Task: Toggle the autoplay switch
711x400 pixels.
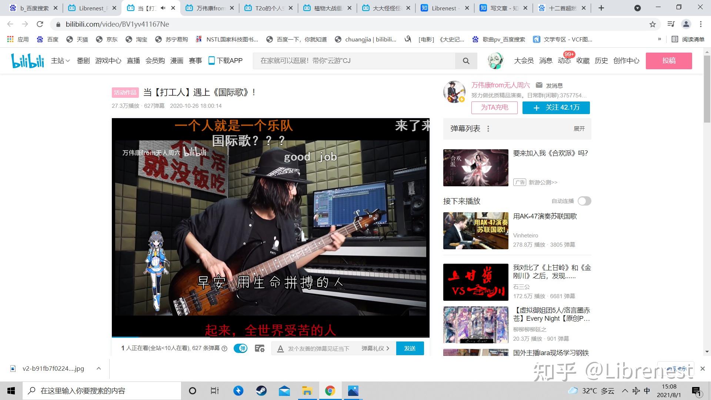Action: click(x=584, y=201)
